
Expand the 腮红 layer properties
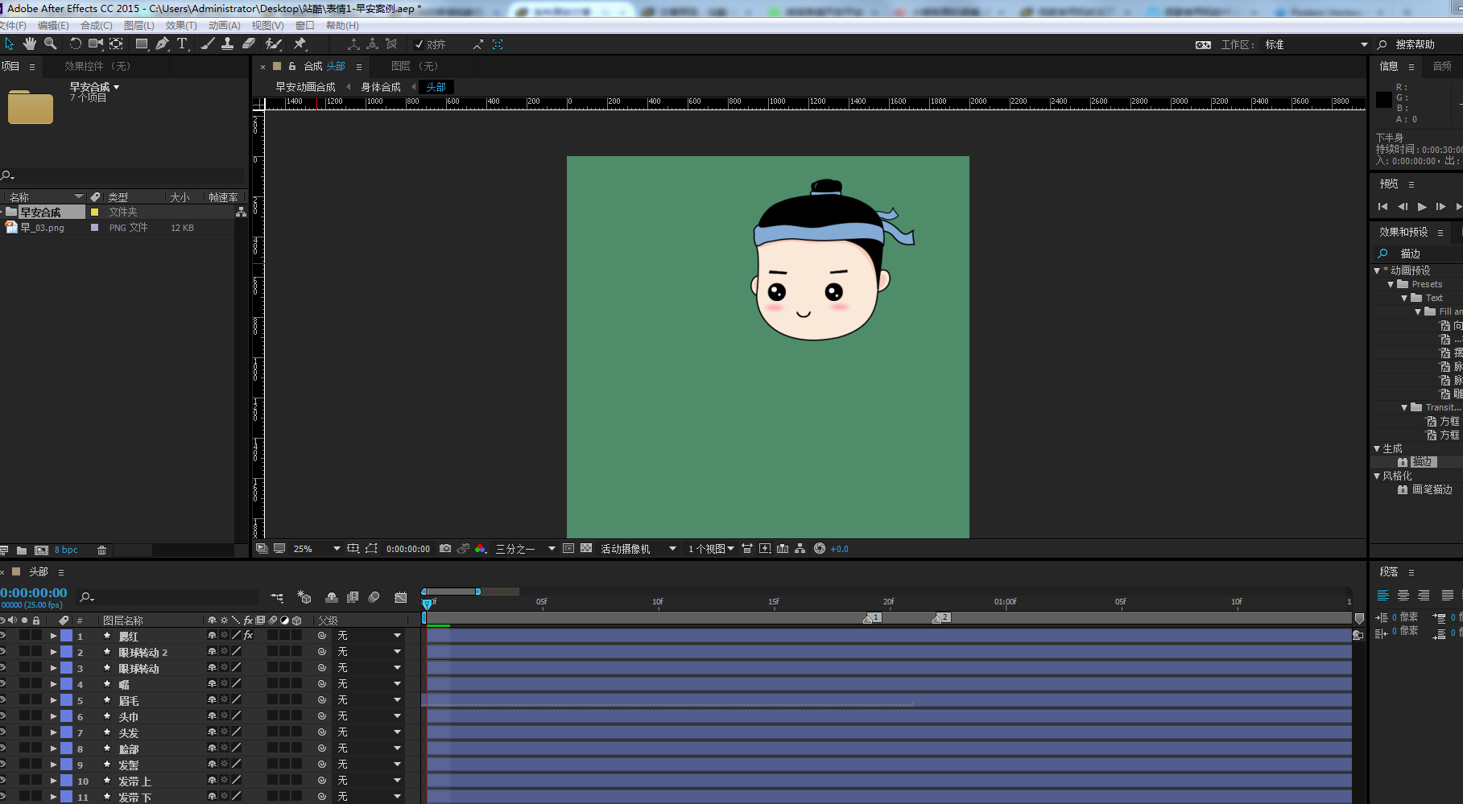(x=53, y=636)
